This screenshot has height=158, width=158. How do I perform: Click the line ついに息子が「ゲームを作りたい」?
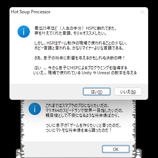pos(83,125)
